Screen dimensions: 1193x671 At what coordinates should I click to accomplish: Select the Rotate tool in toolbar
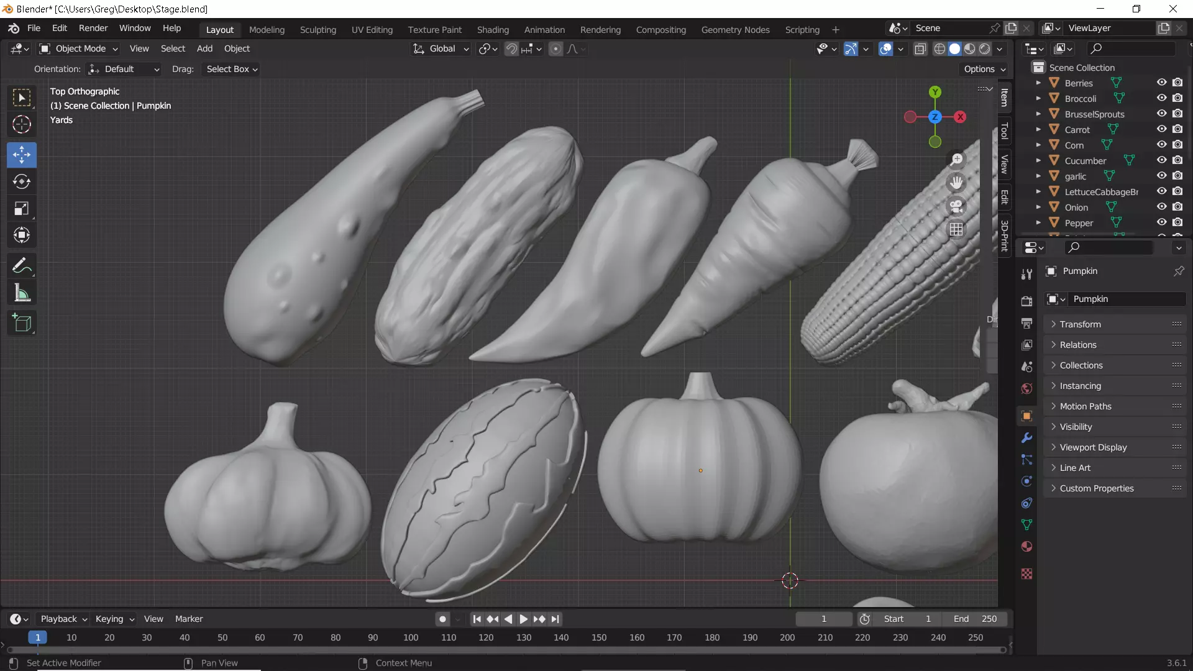pyautogui.click(x=22, y=181)
